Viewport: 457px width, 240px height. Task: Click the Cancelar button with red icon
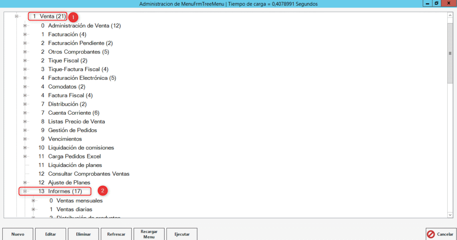[x=440, y=234]
